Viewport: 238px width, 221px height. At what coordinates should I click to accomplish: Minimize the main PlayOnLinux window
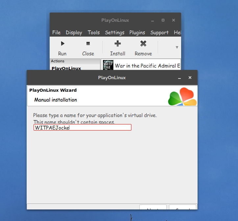point(153,20)
